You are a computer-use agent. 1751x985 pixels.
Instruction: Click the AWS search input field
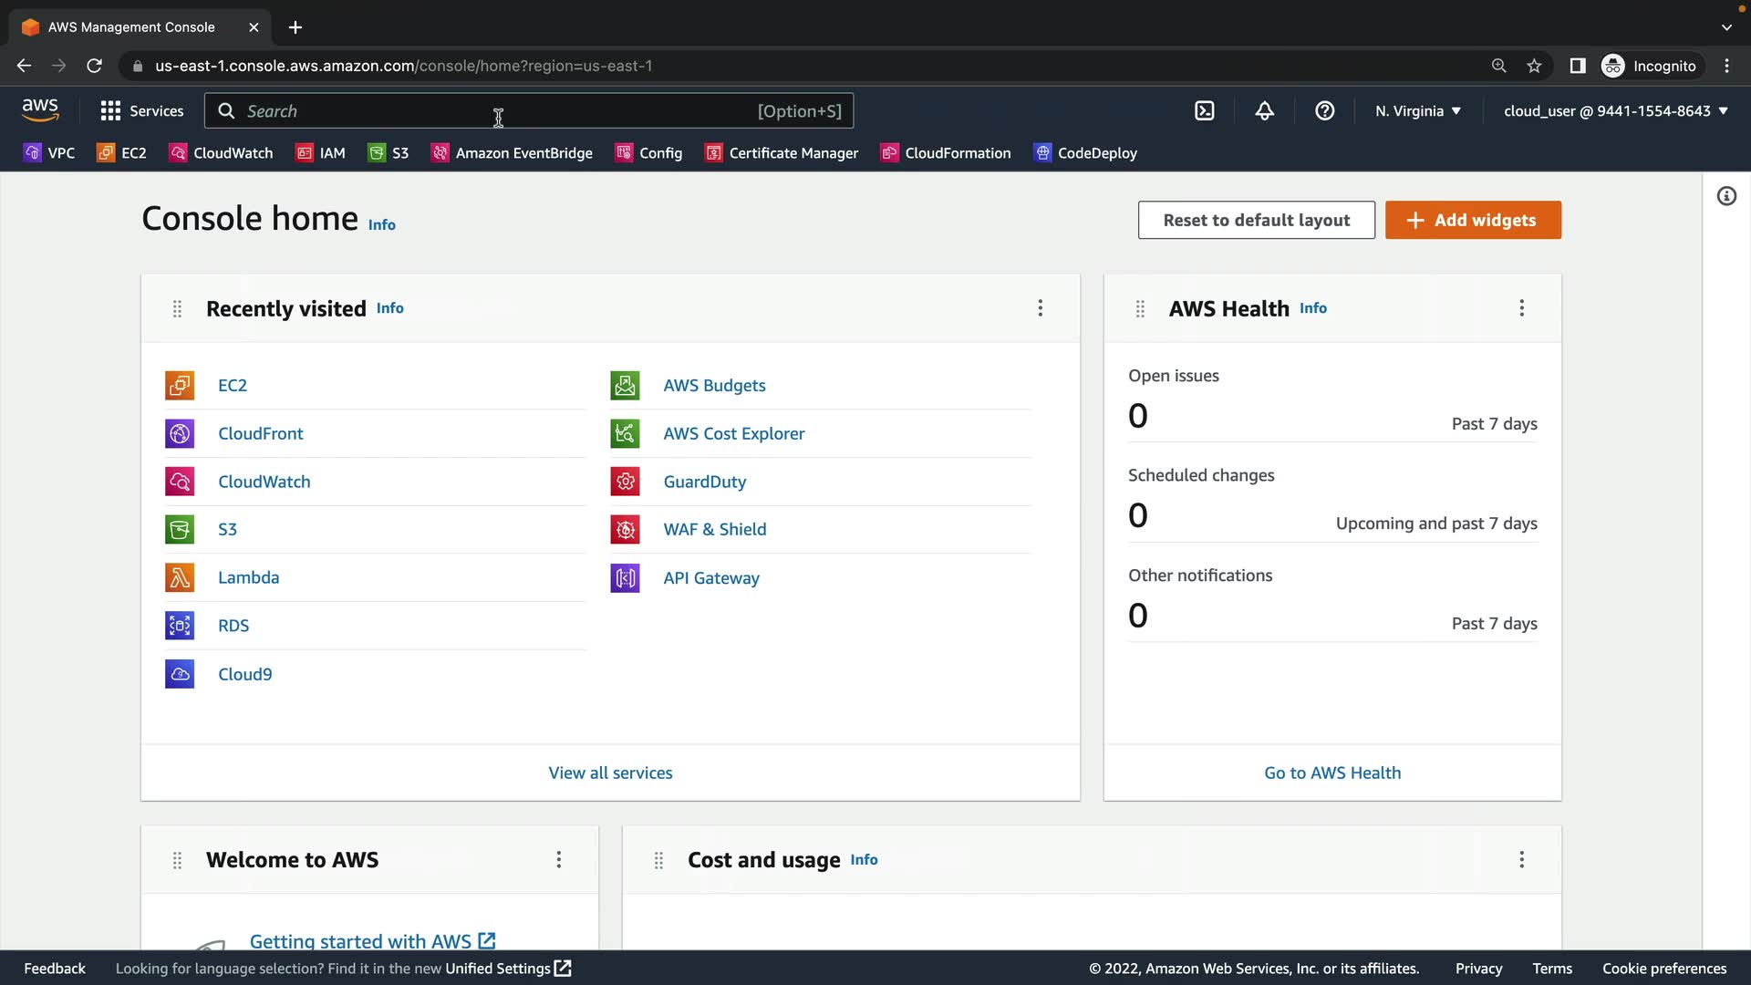[492, 111]
